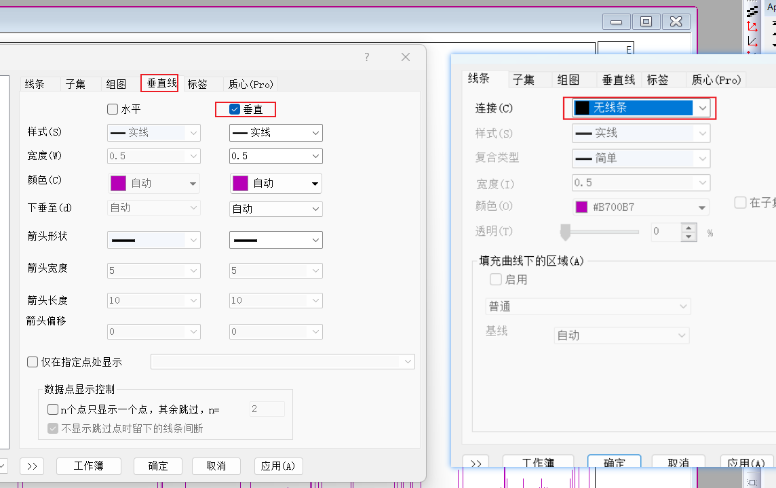Viewport: 776px width, 488px height.
Task: Open the 组图 tab in right dialog
Action: click(x=568, y=79)
